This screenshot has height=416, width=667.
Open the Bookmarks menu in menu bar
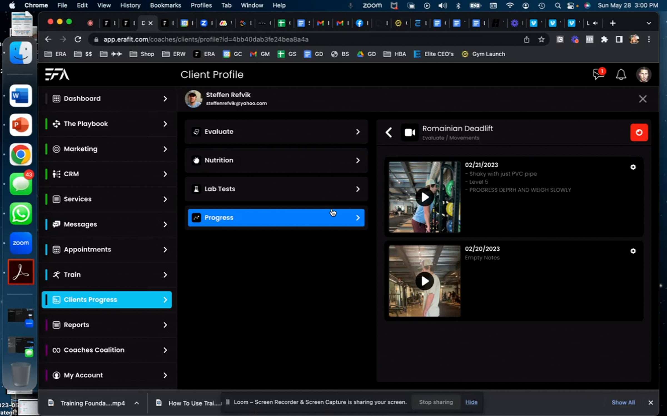coord(165,5)
